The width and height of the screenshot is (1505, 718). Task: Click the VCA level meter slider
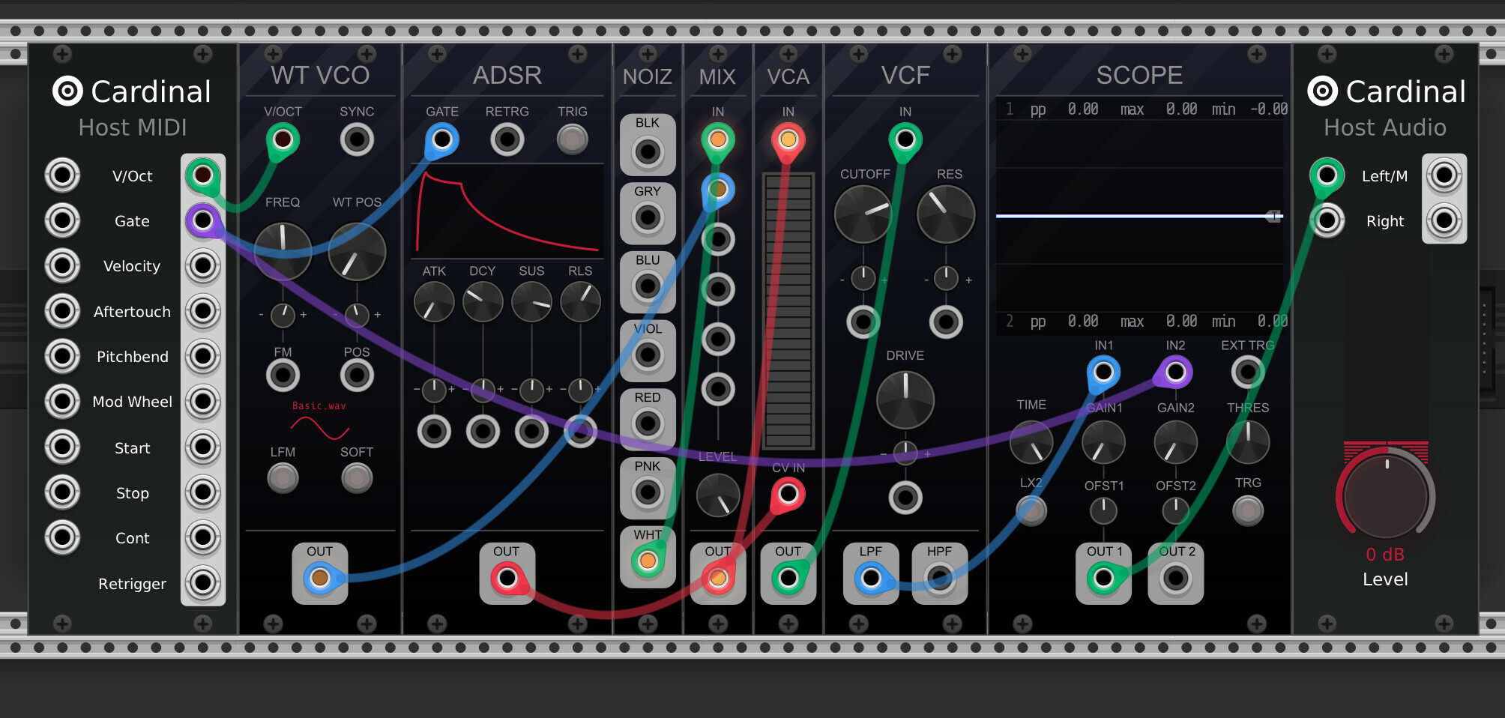[x=788, y=311]
